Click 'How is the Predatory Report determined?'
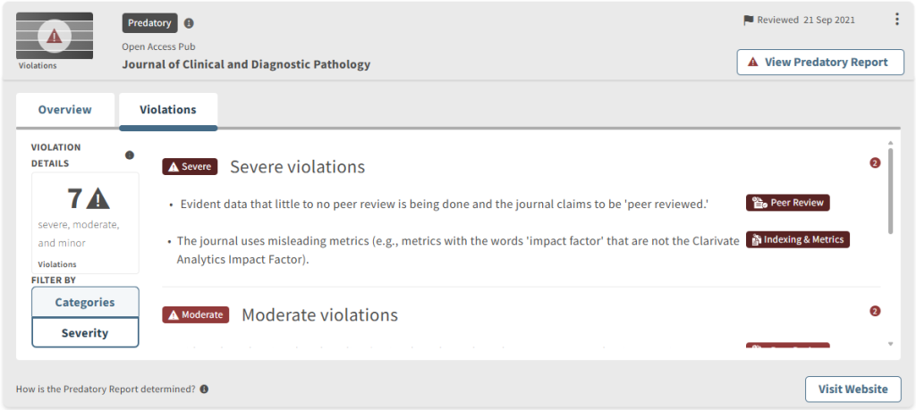This screenshot has width=916, height=410. pos(106,389)
